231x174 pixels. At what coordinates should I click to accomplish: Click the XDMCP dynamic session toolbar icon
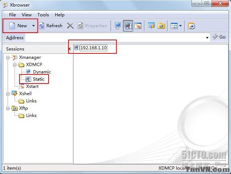118,26
